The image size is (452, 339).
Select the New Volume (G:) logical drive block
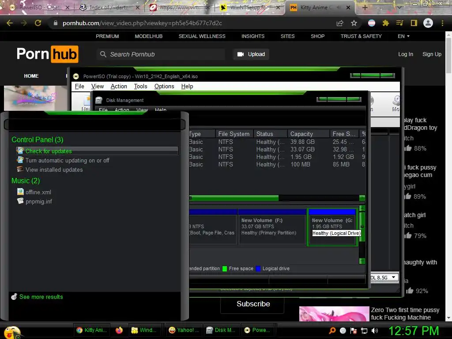[x=332, y=227]
